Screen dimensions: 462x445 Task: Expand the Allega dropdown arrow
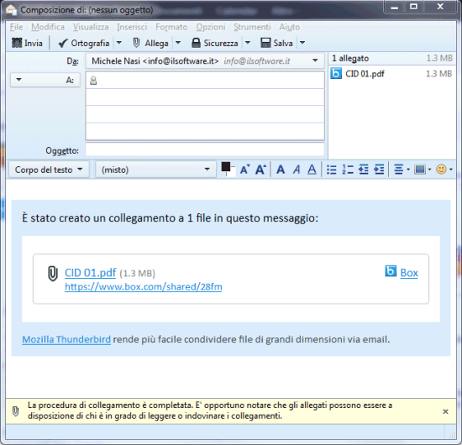click(178, 43)
